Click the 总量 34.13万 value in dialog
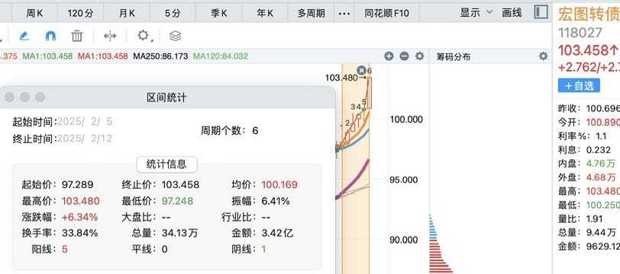This screenshot has height=274, width=620. point(179,233)
